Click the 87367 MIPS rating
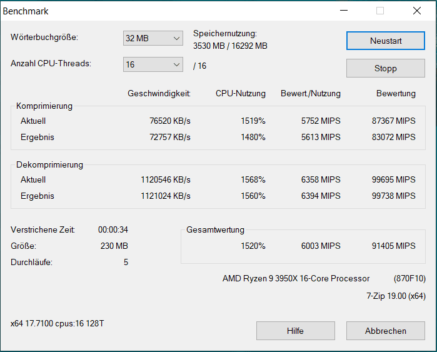Image resolution: width=437 pixels, height=352 pixels. tap(393, 121)
